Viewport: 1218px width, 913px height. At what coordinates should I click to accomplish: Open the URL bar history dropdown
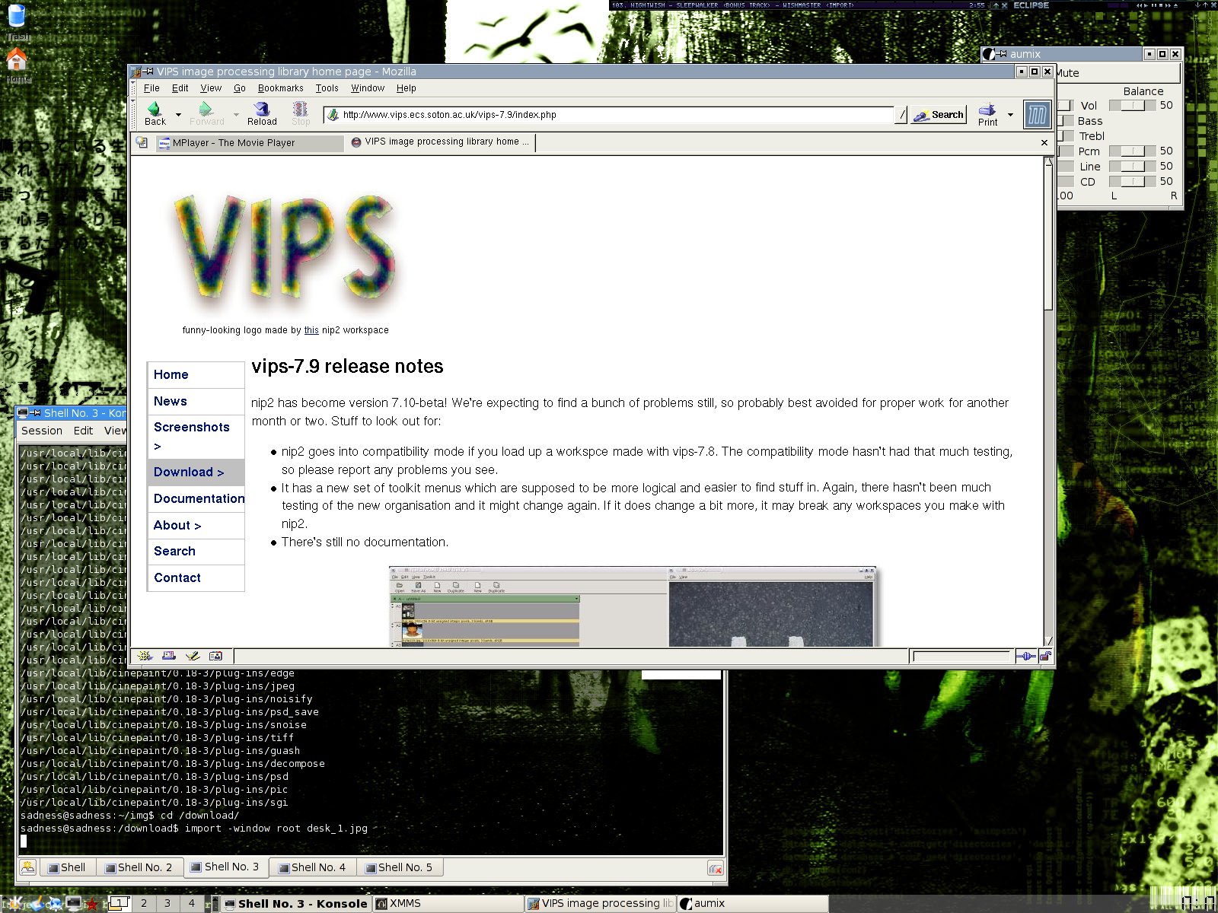tap(901, 115)
